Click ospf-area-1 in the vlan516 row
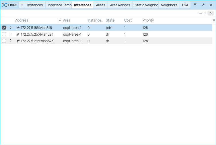Screen dimensions: 216x145 [72, 28]
